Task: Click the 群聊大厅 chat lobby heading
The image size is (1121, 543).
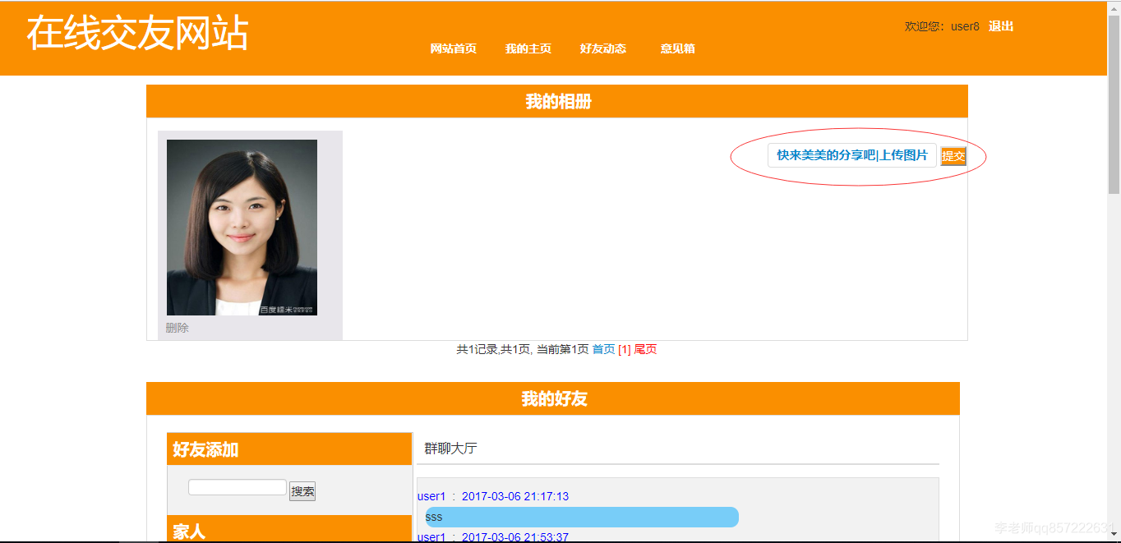Action: 450,448
